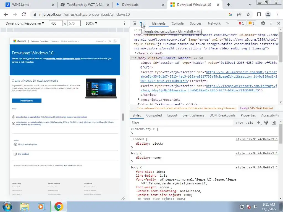This screenshot has width=283, height=212.
Task: Click the address bar URL
Action: 85,14
